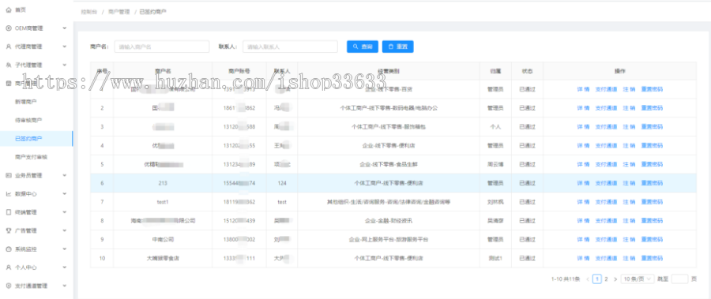The height and width of the screenshot is (299, 711).
Task: Click 注销 for row 4
Action: click(629, 145)
